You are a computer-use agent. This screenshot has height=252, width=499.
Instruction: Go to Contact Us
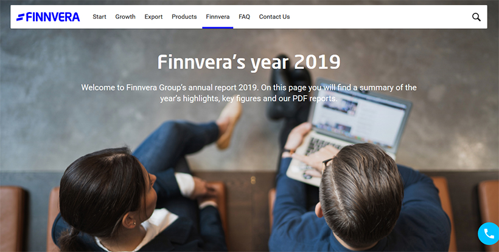coord(274,17)
